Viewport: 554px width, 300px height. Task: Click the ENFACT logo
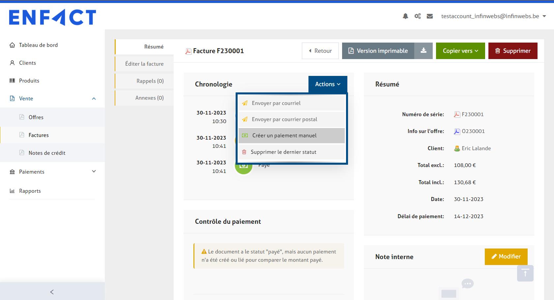tap(52, 17)
